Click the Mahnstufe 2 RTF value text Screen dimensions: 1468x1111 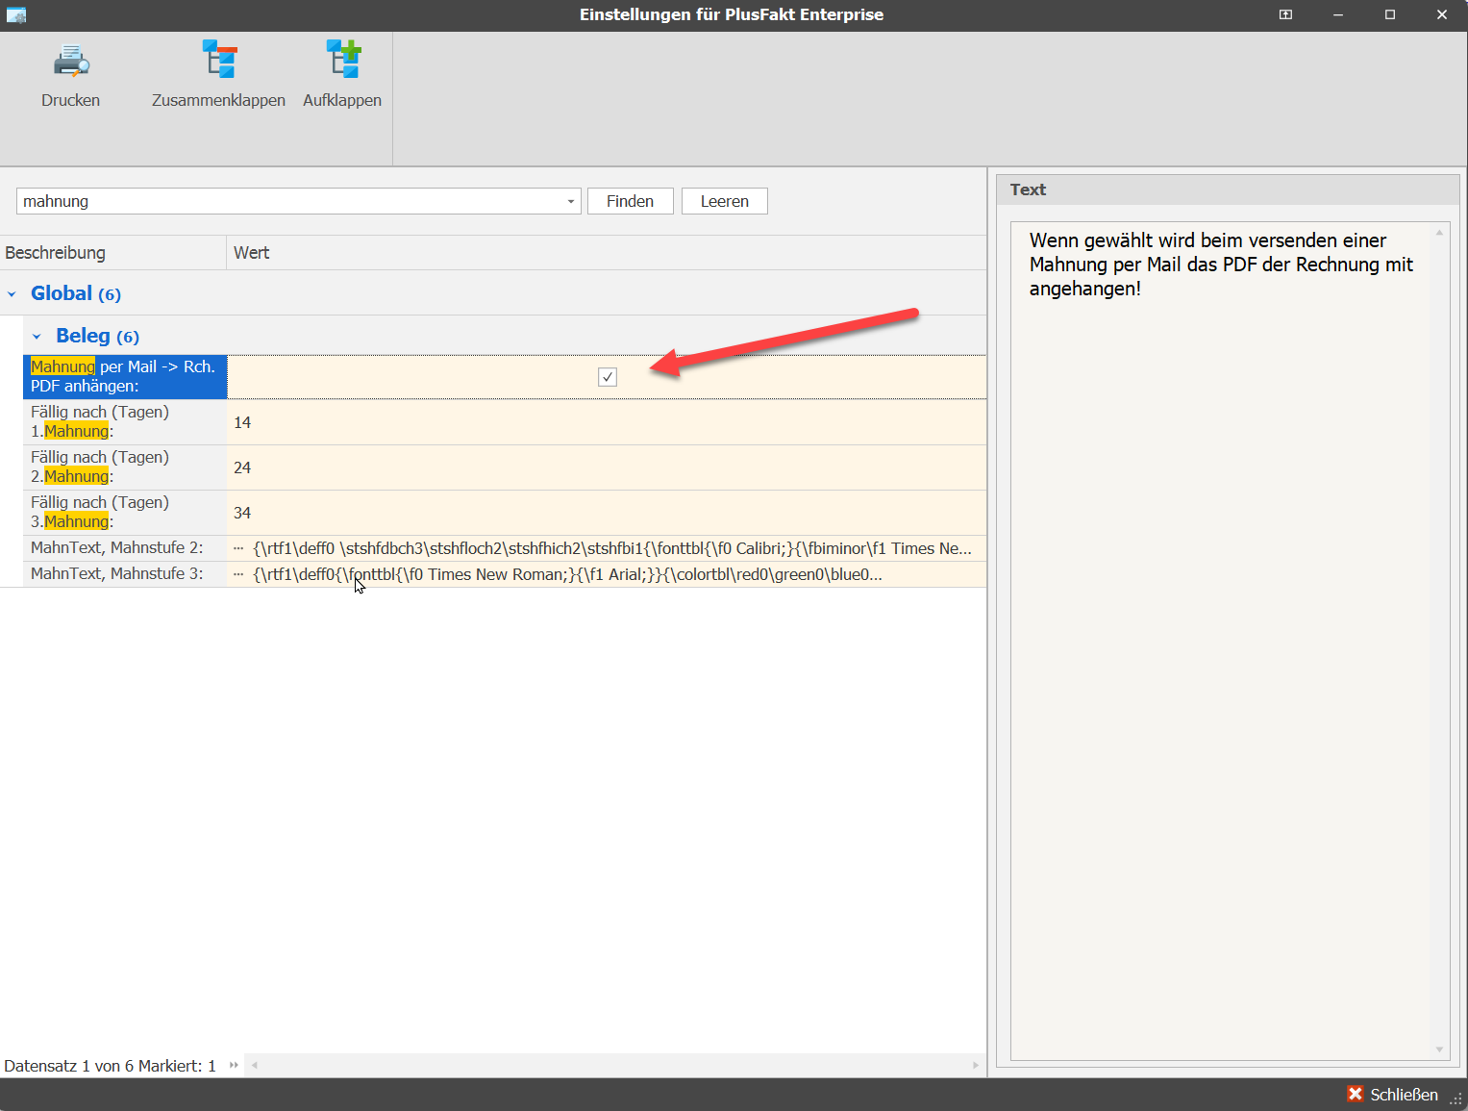point(612,548)
